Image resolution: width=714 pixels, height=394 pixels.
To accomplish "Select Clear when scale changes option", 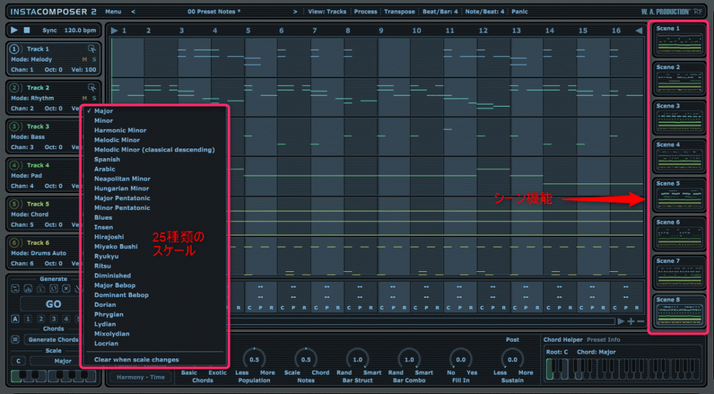I will click(136, 360).
